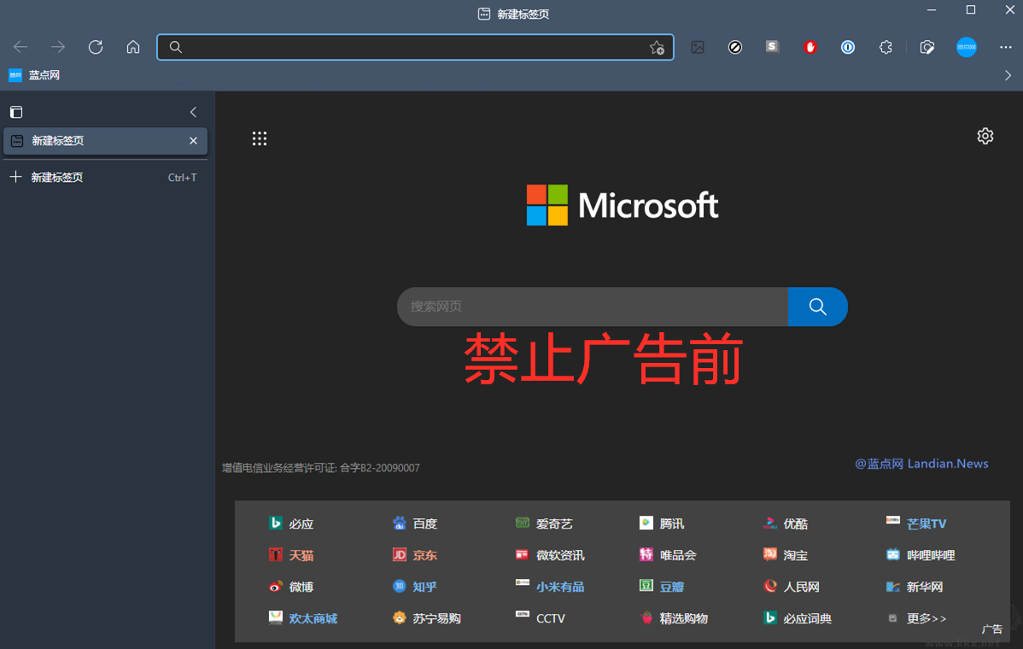Click the 1Password extension icon
The width and height of the screenshot is (1023, 649).
848,47
